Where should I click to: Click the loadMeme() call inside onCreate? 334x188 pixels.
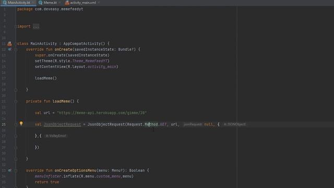(46, 78)
